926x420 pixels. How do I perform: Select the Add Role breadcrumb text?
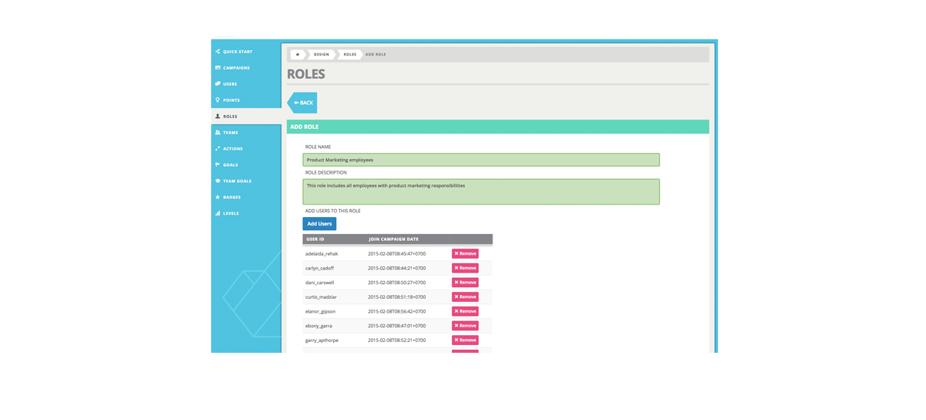376,54
